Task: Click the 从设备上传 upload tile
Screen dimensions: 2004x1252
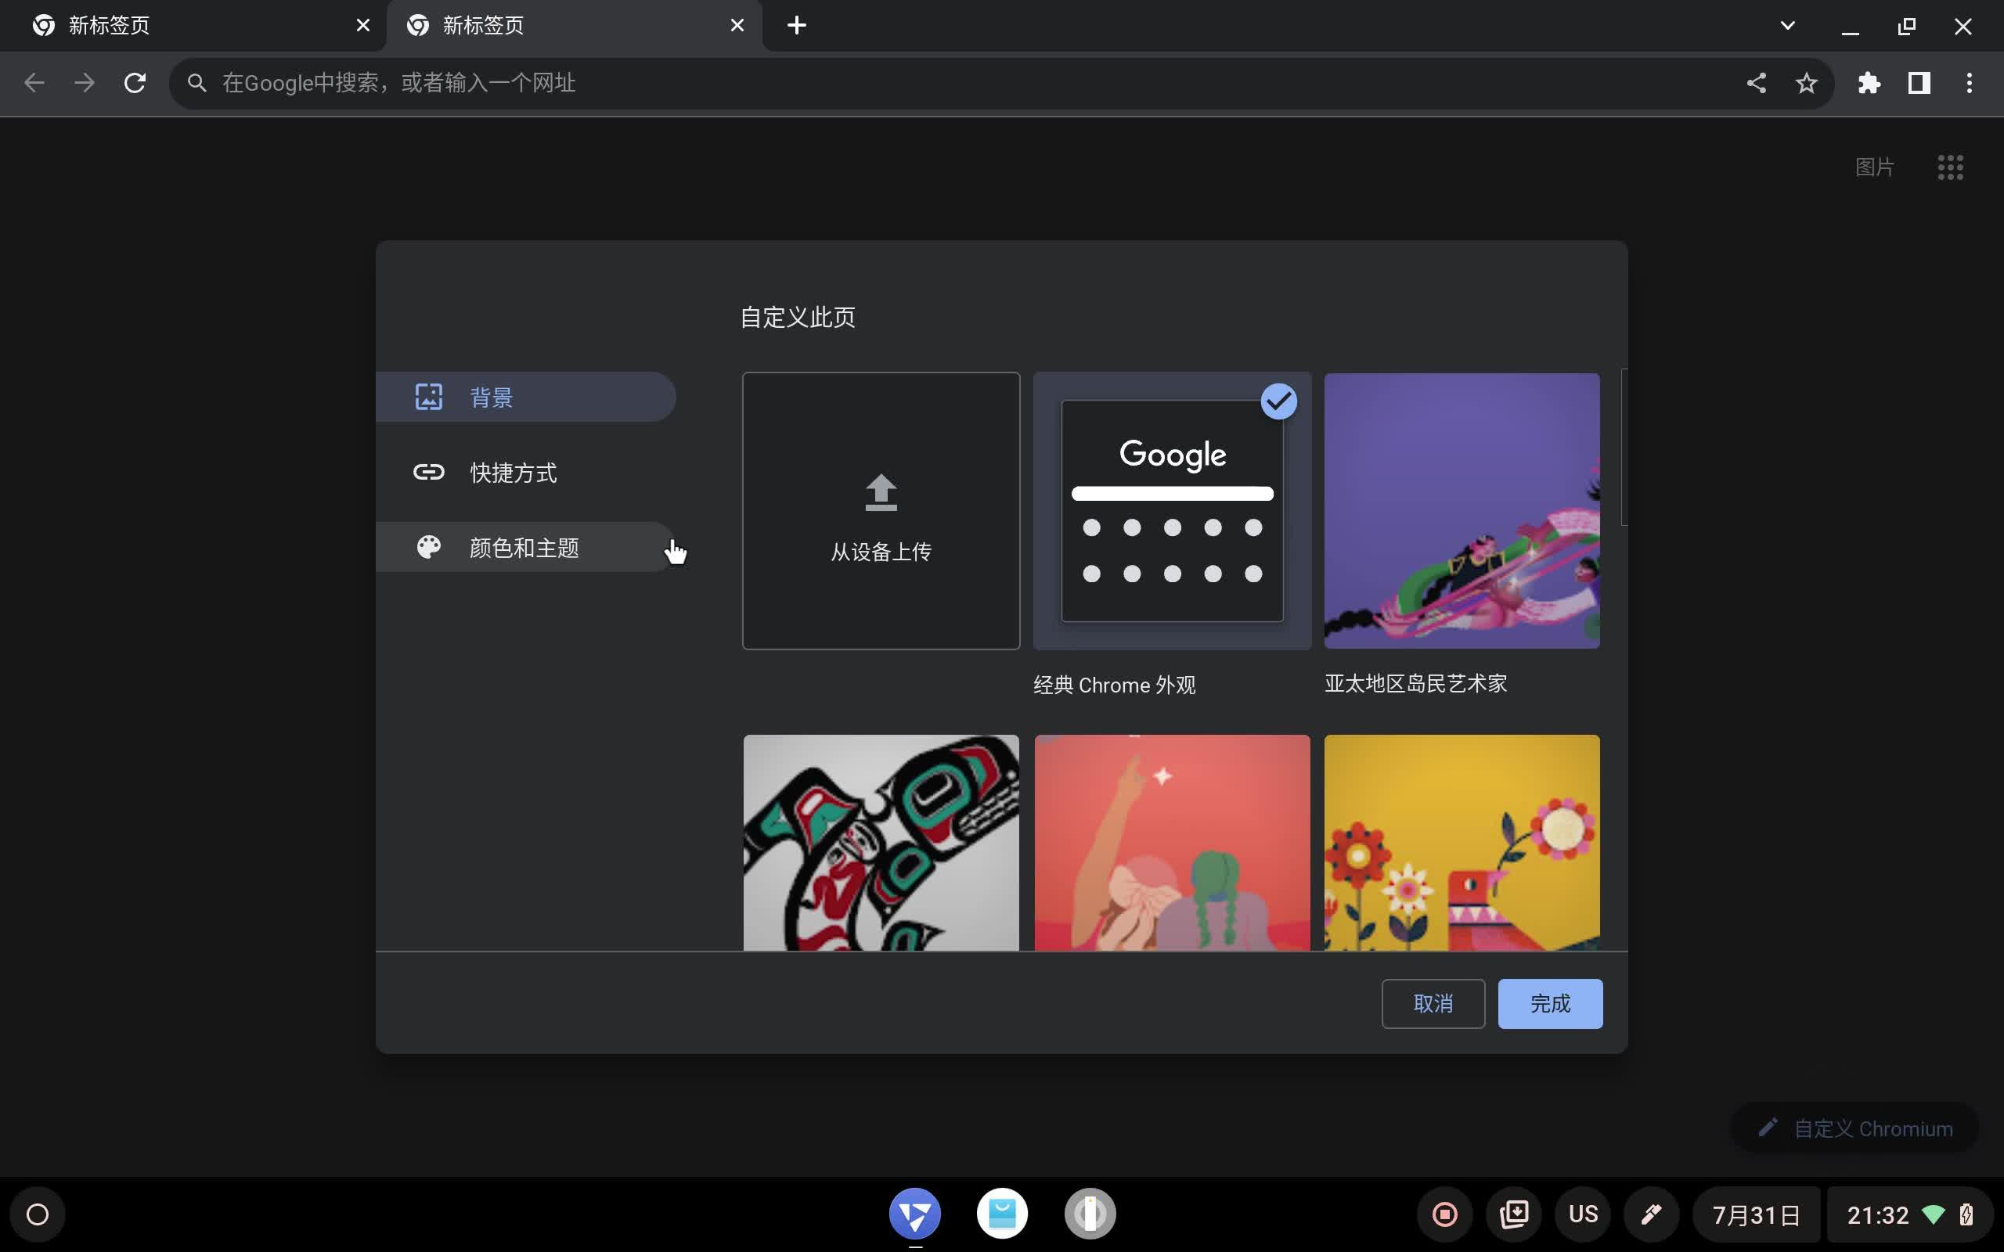Action: [880, 510]
